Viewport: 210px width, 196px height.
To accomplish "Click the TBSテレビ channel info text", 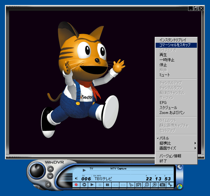I will 103,179.
